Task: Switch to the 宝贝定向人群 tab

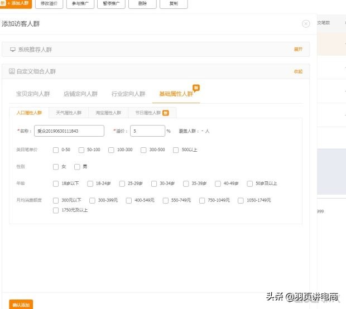Action: (33, 94)
